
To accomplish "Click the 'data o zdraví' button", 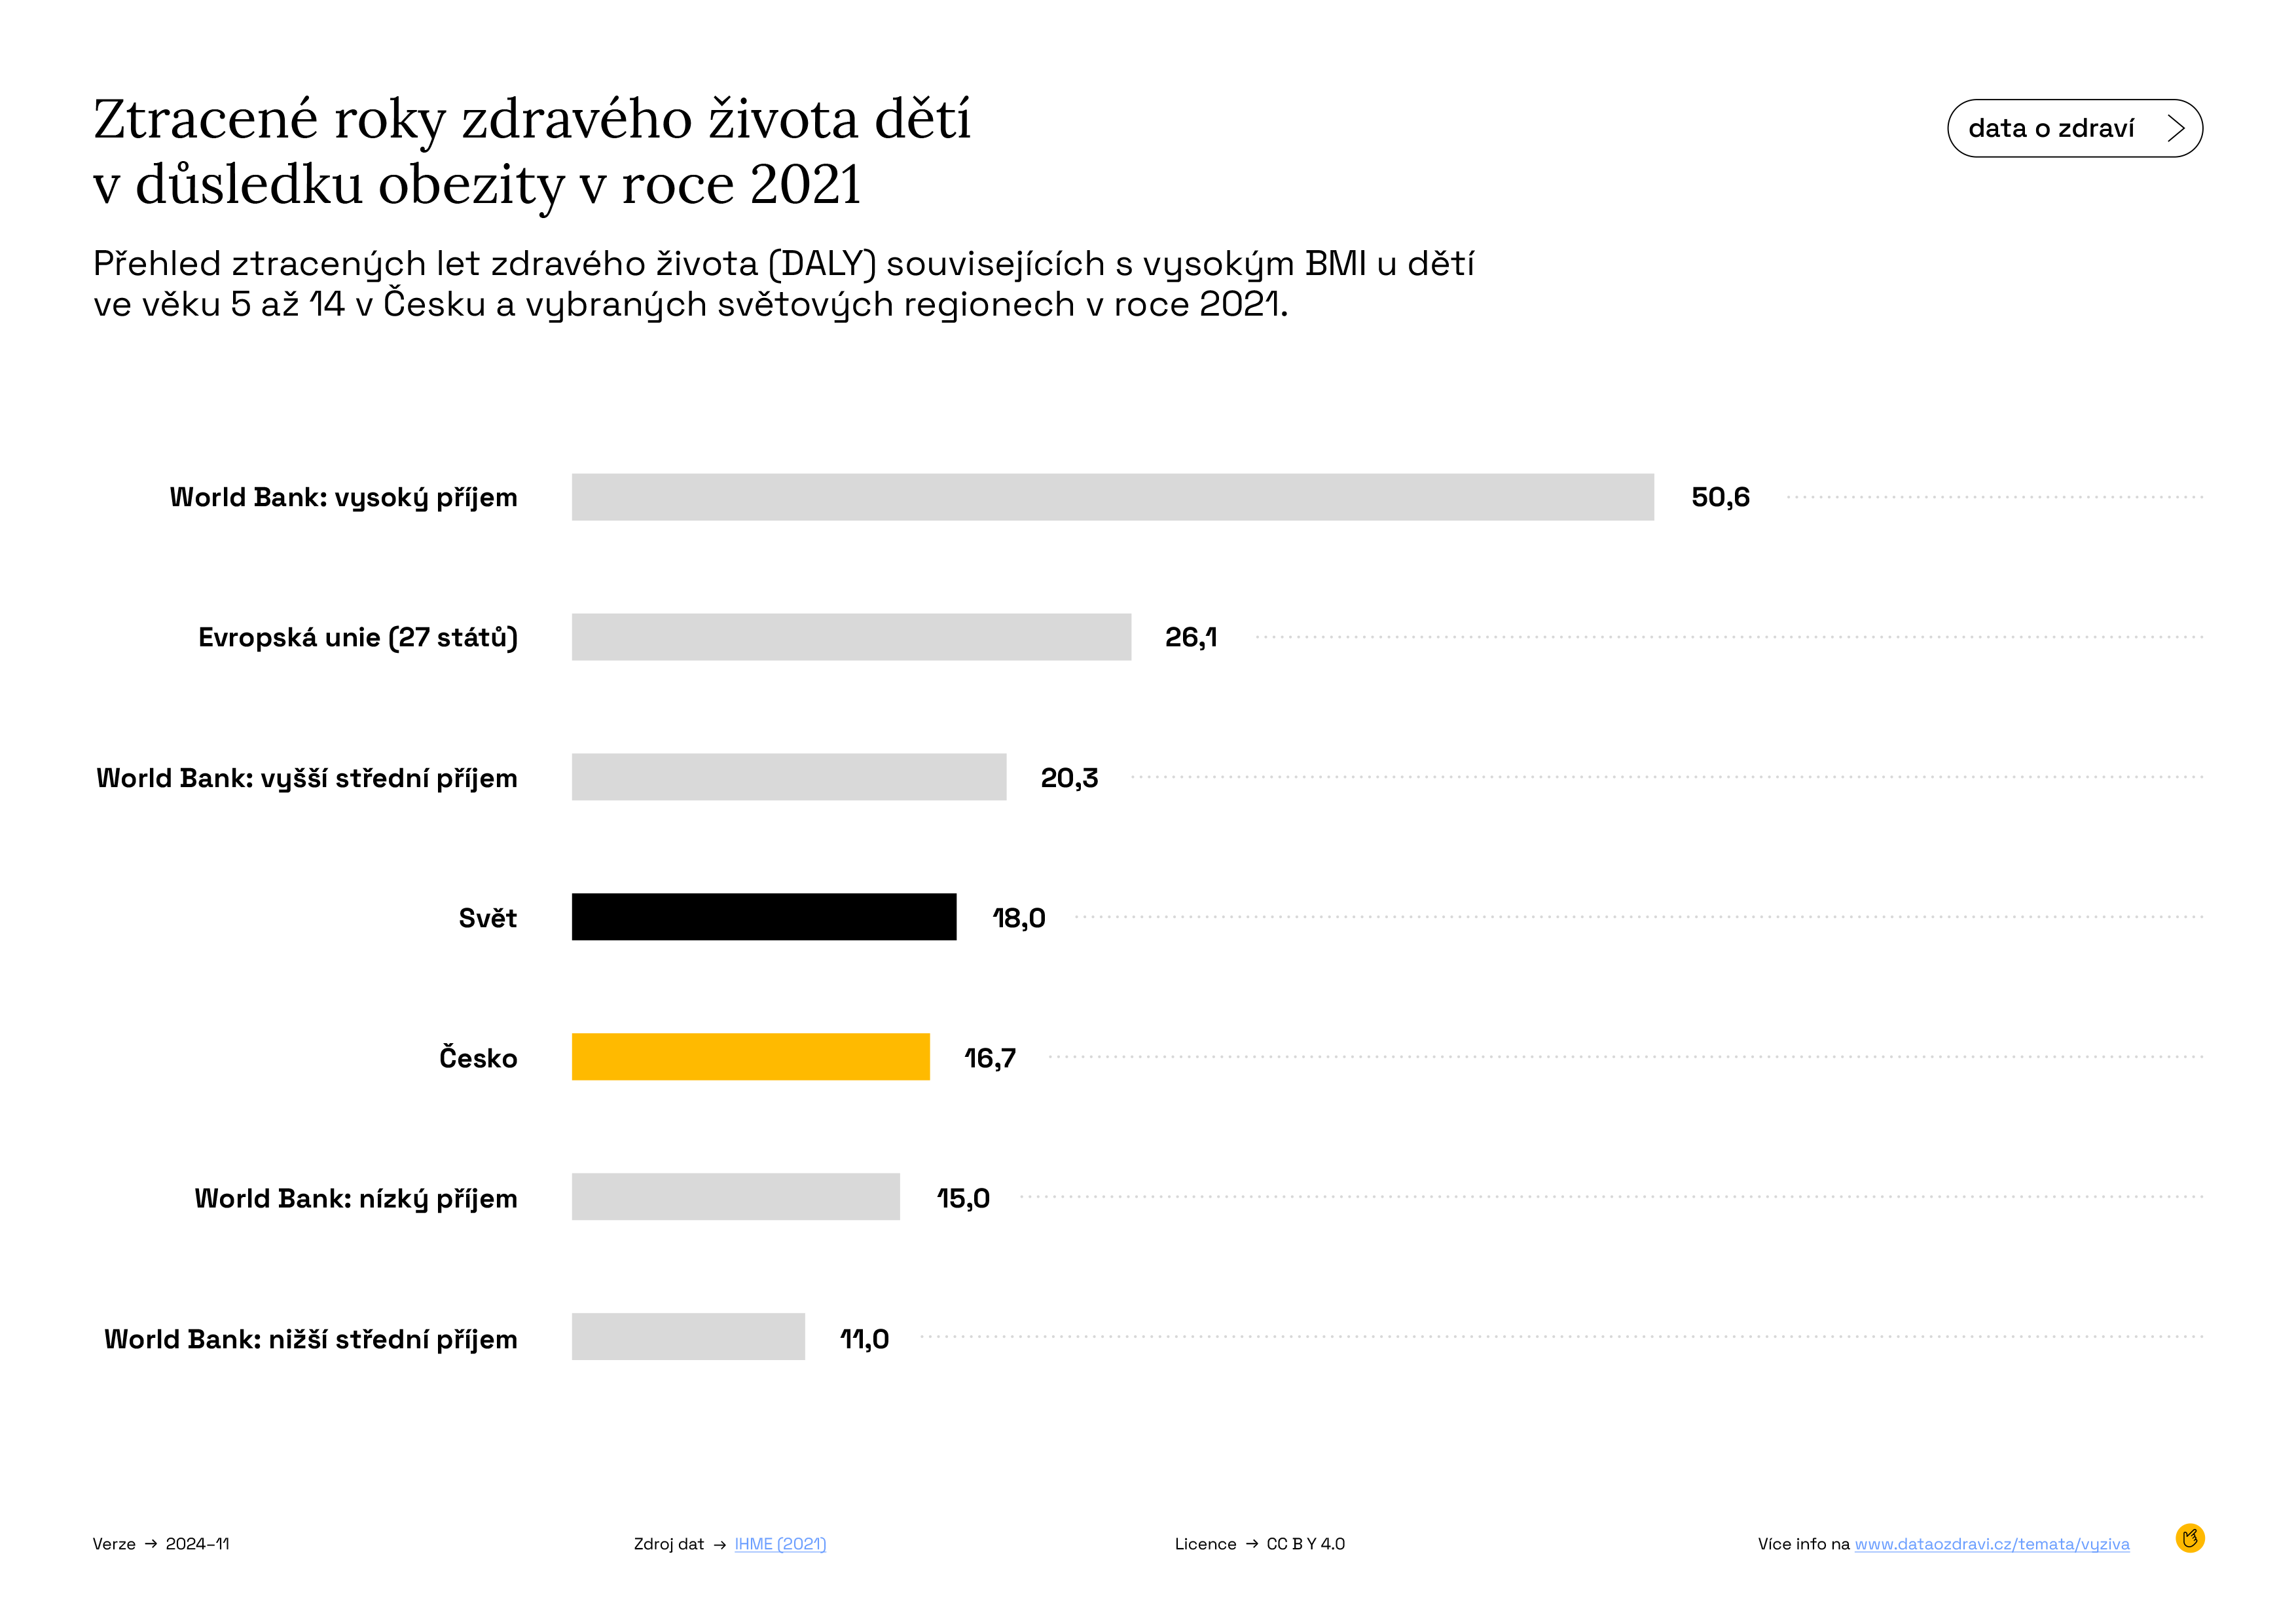I will click(2074, 128).
